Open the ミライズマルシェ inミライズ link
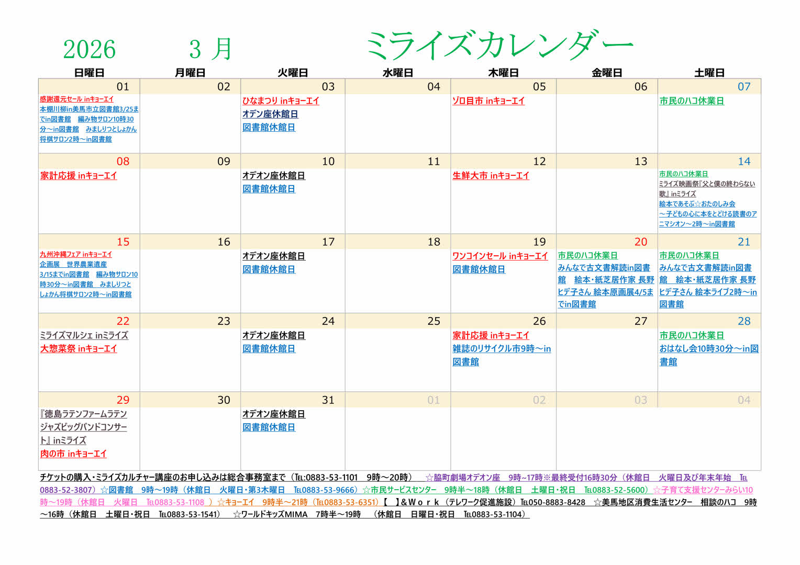Screen dimensions: 800x565 [x=84, y=335]
